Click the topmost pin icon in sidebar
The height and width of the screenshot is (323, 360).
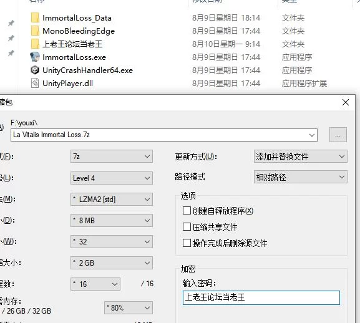[11, 23]
